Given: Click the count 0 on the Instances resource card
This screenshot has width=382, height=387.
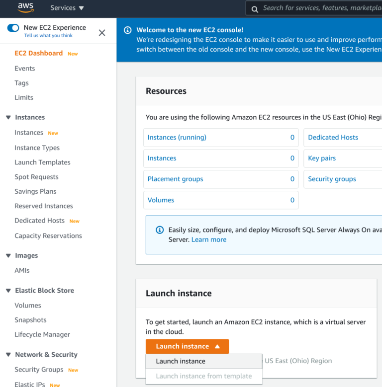Looking at the screenshot, I should (292, 158).
